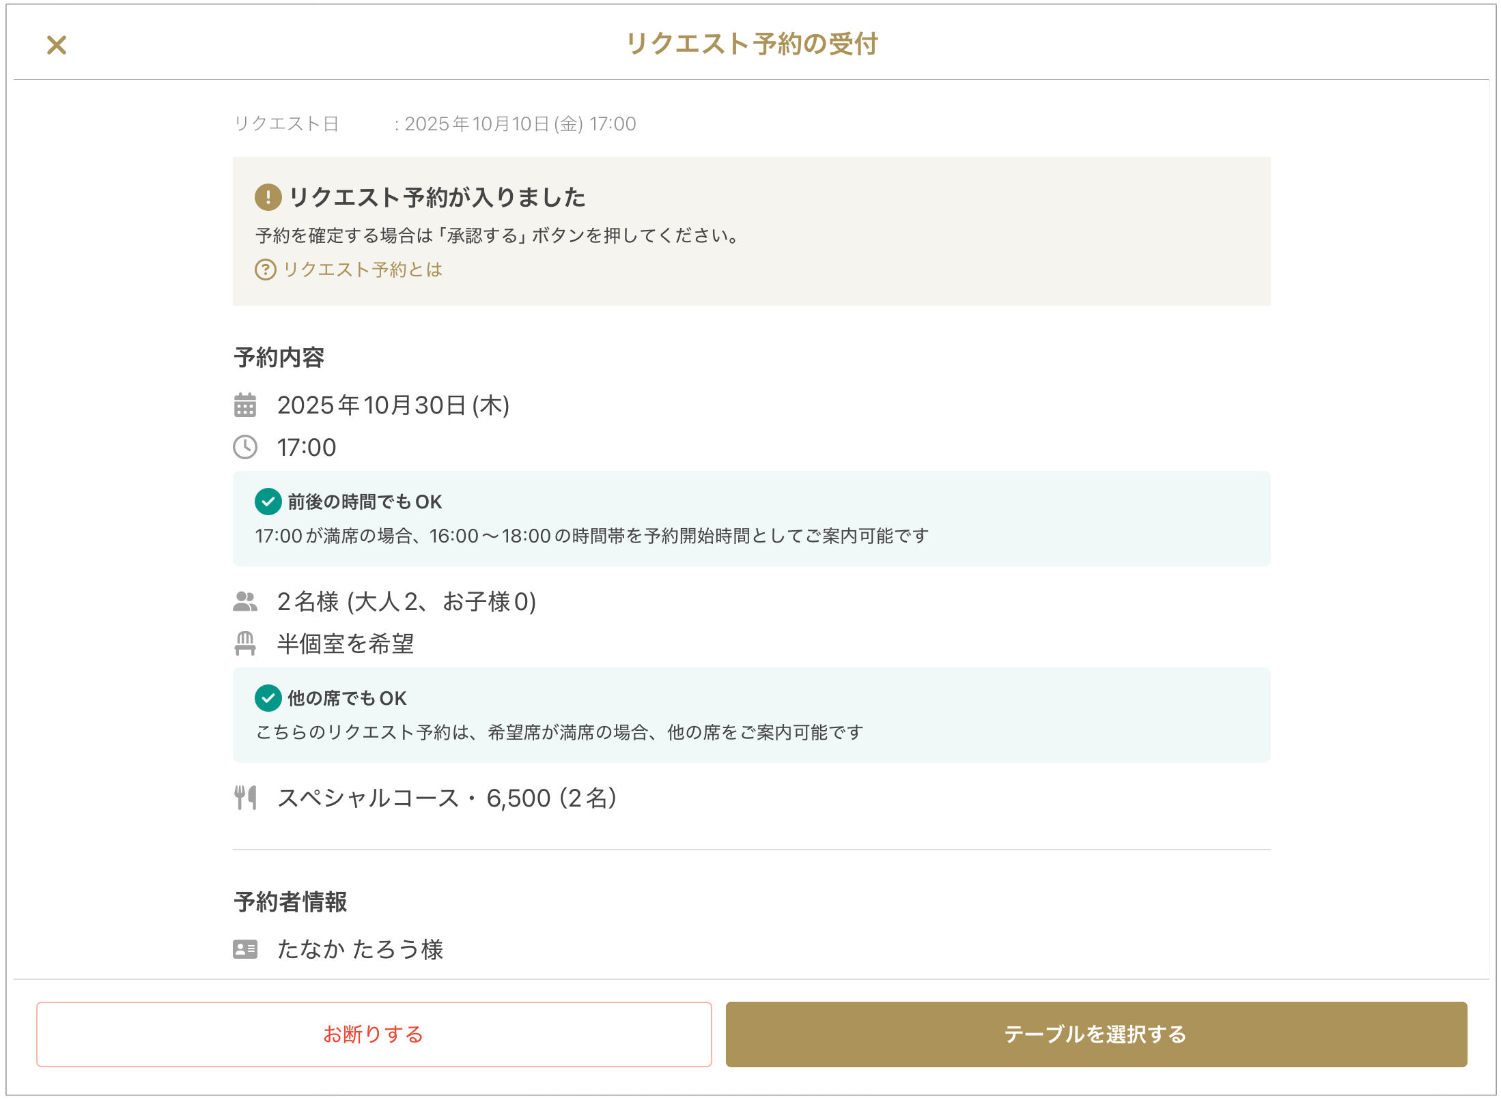Click the customer ID card icon
The height and width of the screenshot is (1100, 1501).
click(245, 949)
